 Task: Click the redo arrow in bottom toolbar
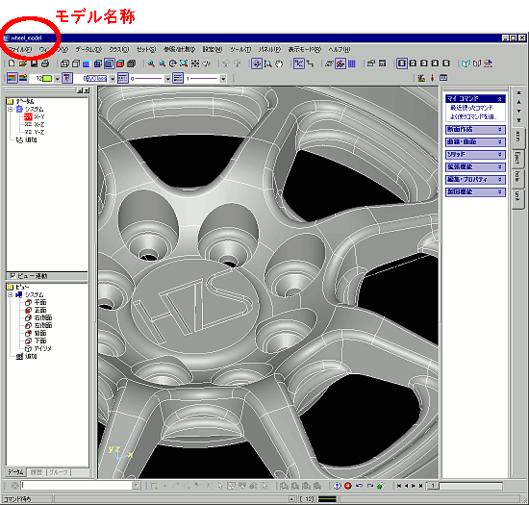[370, 486]
